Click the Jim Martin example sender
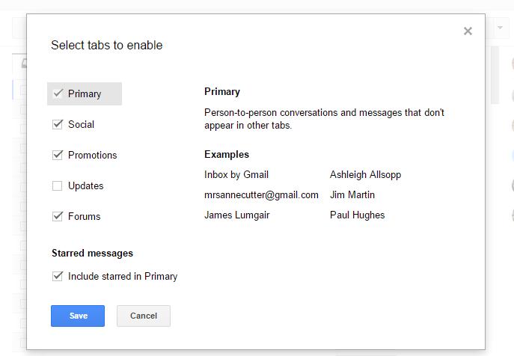 coord(352,194)
